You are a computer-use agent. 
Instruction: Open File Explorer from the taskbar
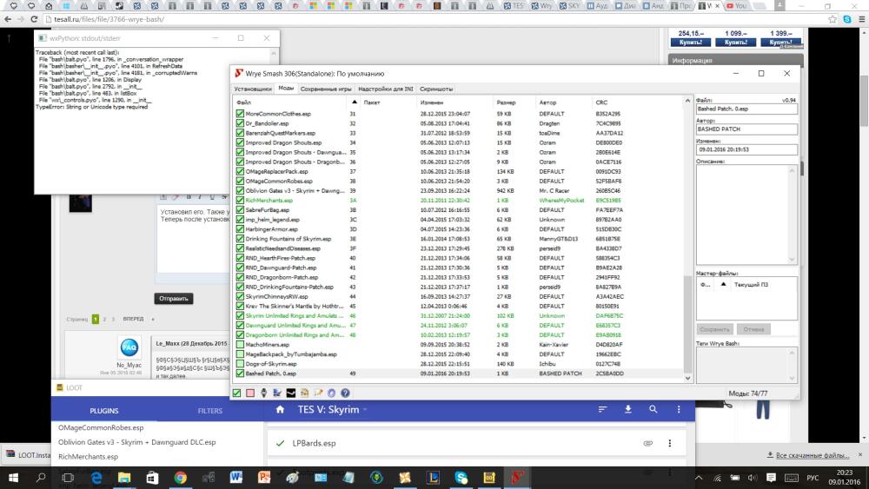(x=124, y=478)
